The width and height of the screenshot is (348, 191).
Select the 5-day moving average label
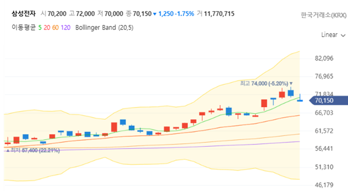tap(40, 28)
